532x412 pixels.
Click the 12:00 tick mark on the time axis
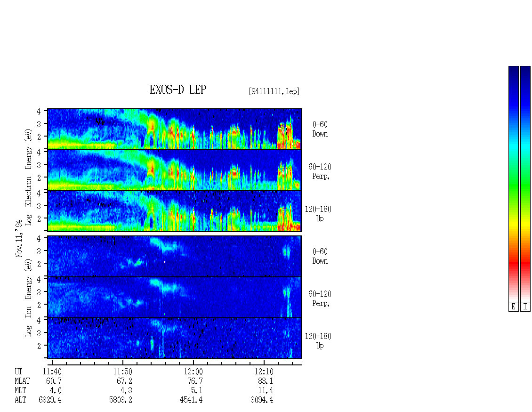[193, 363]
